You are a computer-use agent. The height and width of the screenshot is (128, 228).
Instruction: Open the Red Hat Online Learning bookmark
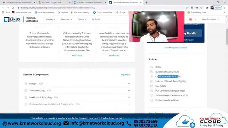pos(22,12)
